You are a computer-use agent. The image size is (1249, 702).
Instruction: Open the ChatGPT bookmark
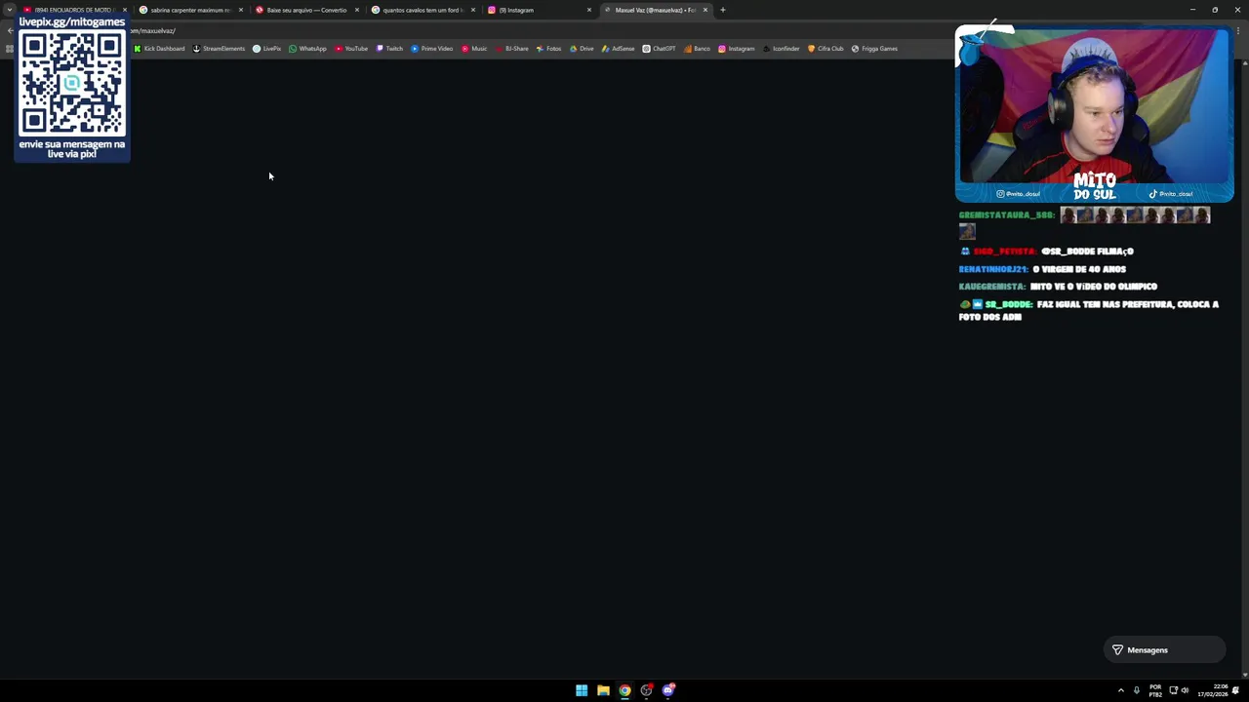659,49
